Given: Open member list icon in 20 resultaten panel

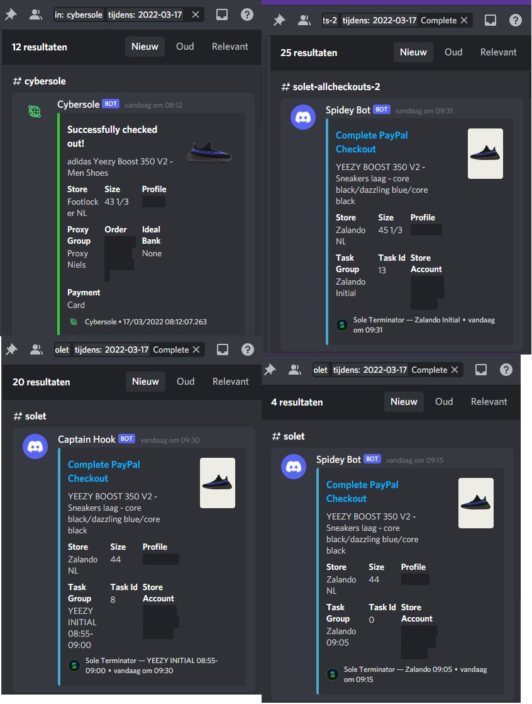Looking at the screenshot, I should [36, 349].
